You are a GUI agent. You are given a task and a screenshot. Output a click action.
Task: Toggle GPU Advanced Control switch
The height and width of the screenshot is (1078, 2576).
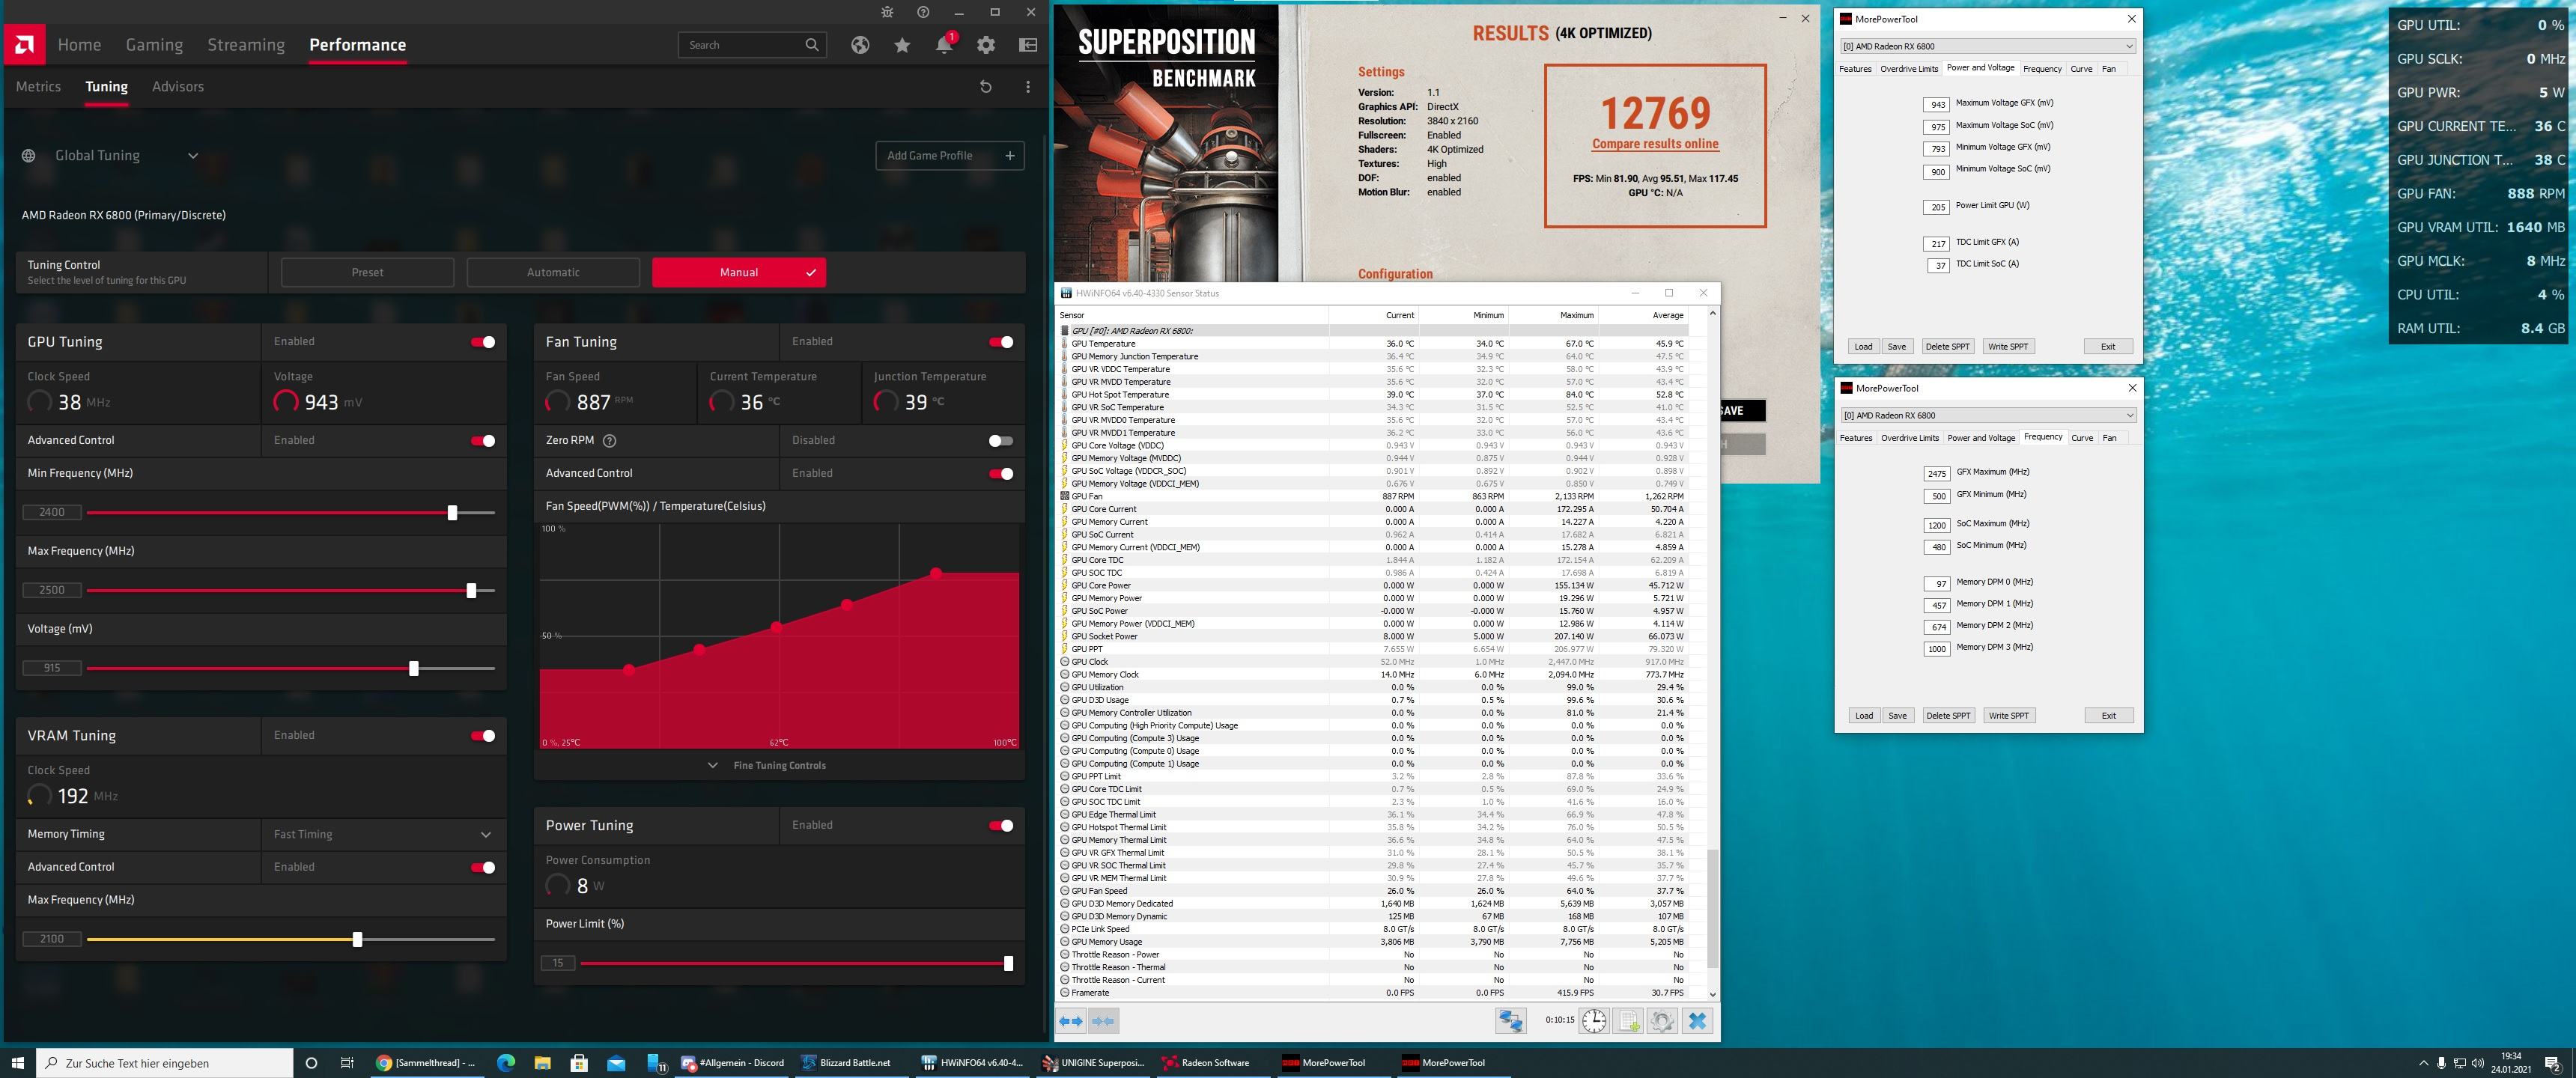point(483,441)
